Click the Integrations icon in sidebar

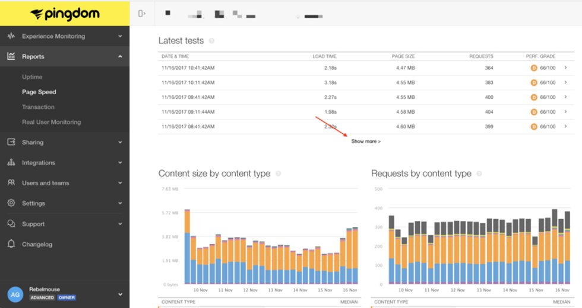coord(11,162)
